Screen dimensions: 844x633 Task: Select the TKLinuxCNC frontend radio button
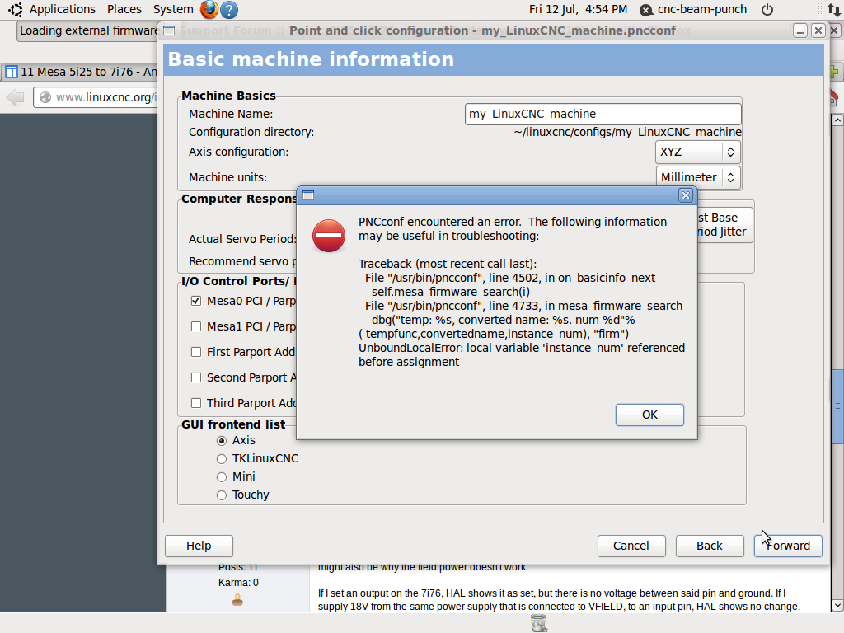221,459
